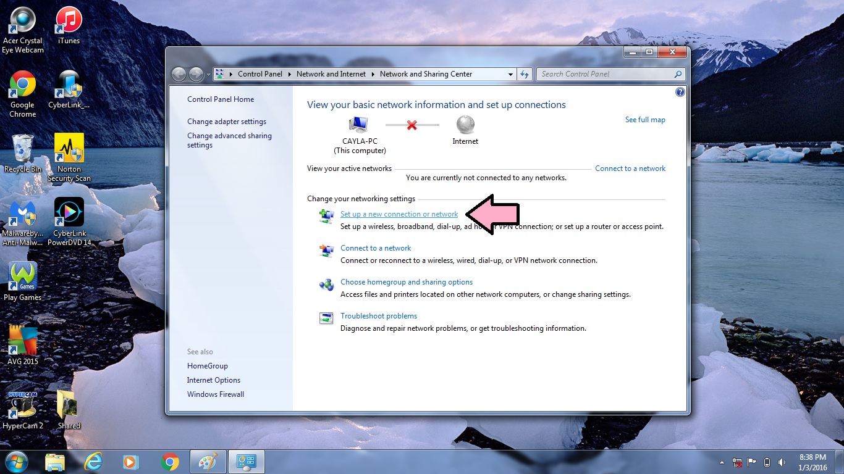The height and width of the screenshot is (474, 844).
Task: Open the Action Center flag in the tray
Action: click(752, 462)
